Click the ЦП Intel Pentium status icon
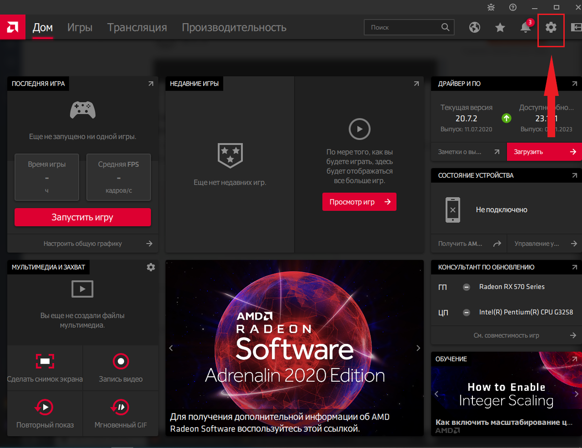The height and width of the screenshot is (448, 582). [x=467, y=312]
